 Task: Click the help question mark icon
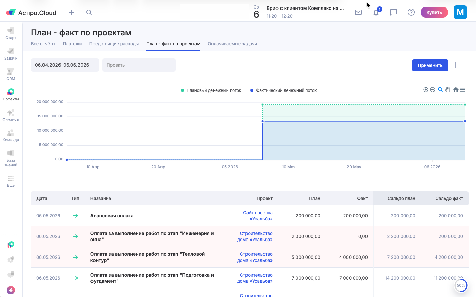(411, 12)
